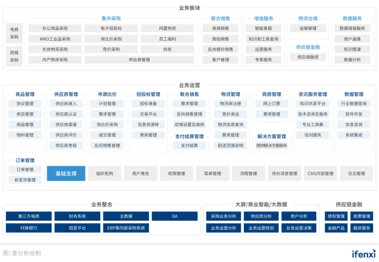The height and width of the screenshot is (262, 379).
Task: Select the 流程管理 block
Action: tap(249, 173)
